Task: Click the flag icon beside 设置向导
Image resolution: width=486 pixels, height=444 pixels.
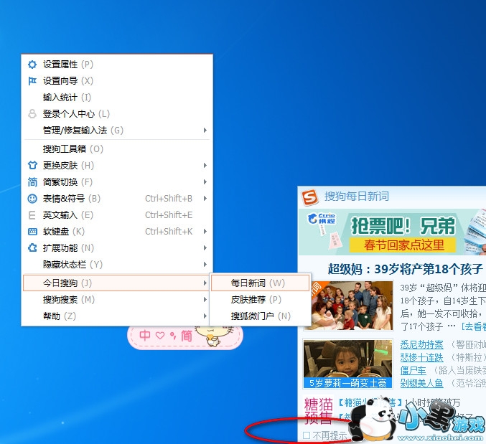Action: click(x=32, y=81)
